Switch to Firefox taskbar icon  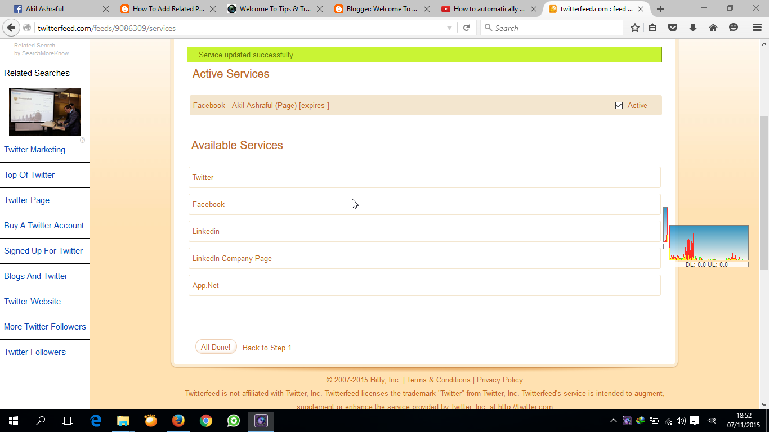click(x=178, y=421)
